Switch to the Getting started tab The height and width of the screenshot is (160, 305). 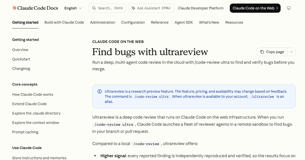tap(25, 22)
